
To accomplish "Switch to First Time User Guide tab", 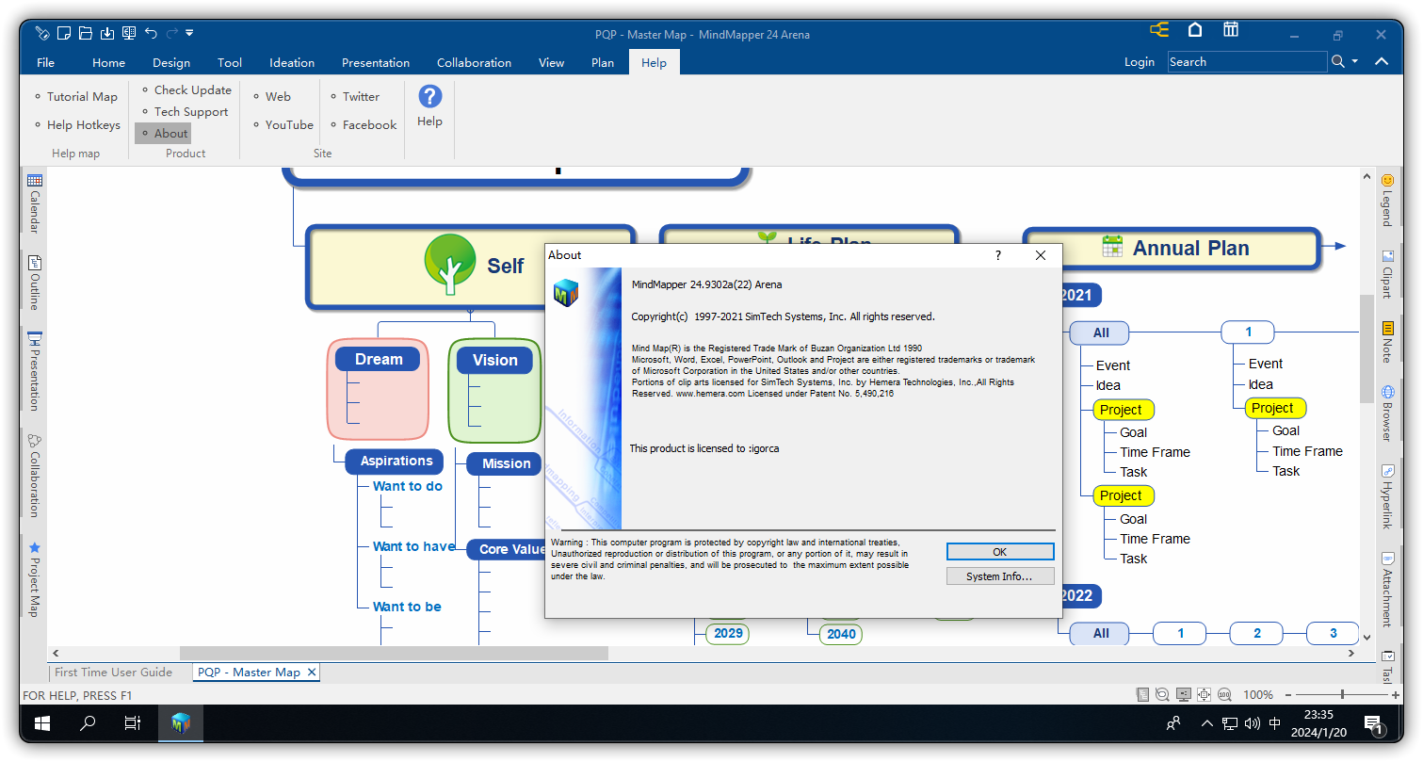I will coord(113,673).
